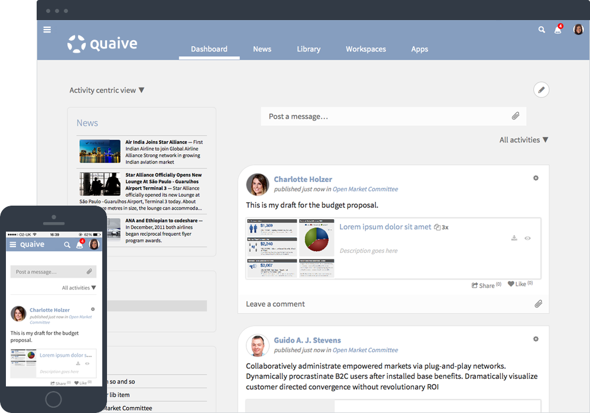Image resolution: width=590 pixels, height=413 pixels.
Task: Open gear settings on Guido Stevens' post
Action: tap(536, 339)
